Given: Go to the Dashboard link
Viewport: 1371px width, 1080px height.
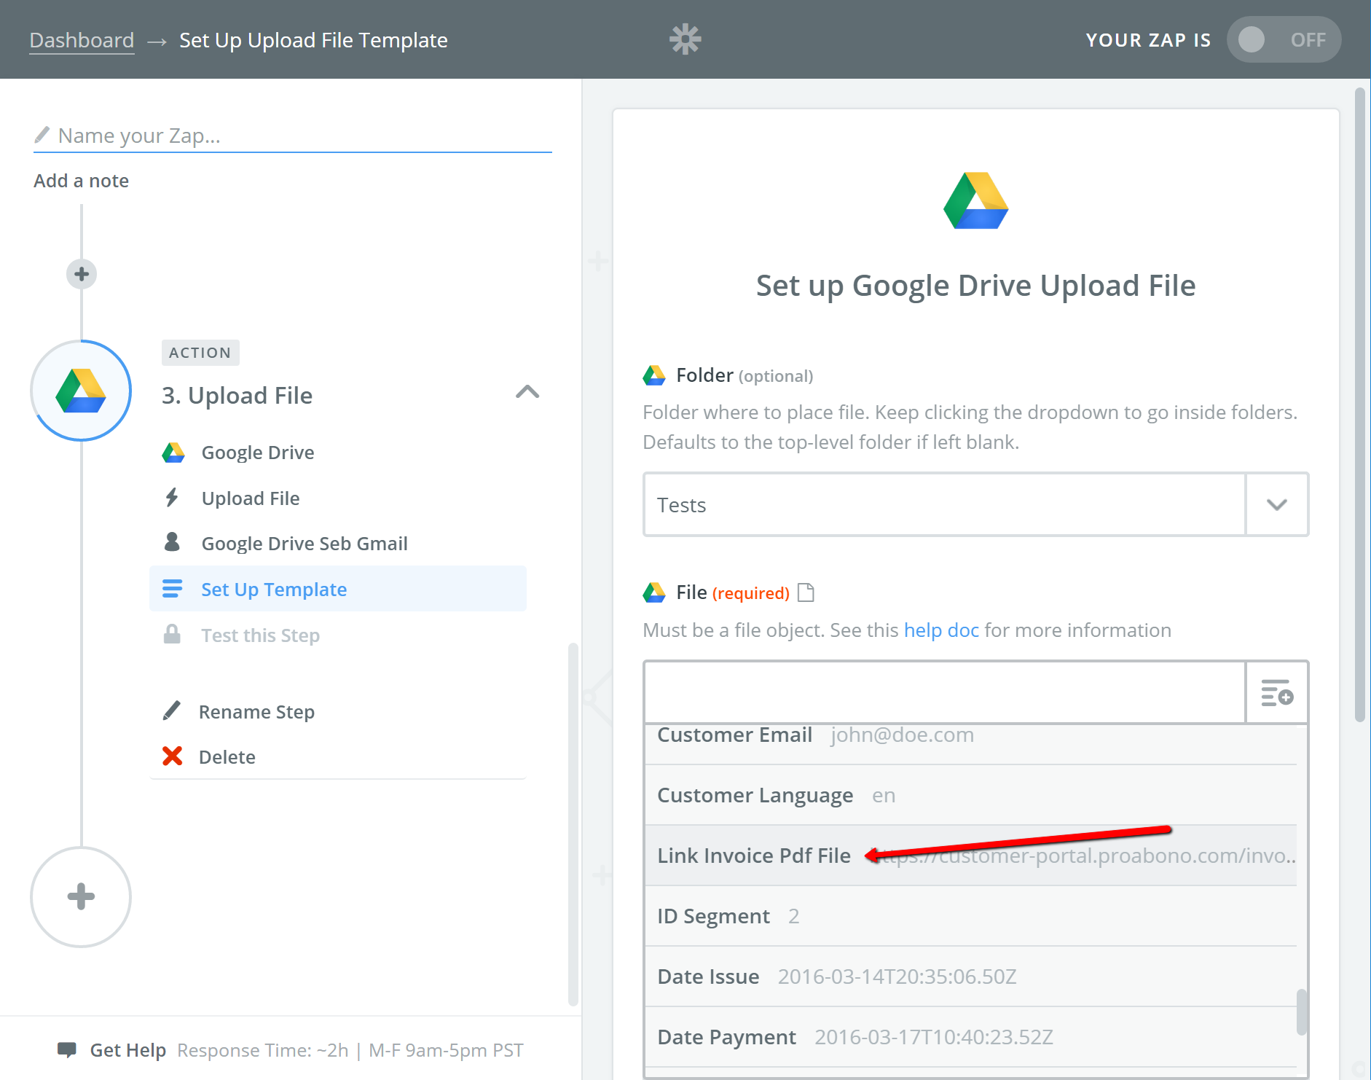Looking at the screenshot, I should click(82, 40).
